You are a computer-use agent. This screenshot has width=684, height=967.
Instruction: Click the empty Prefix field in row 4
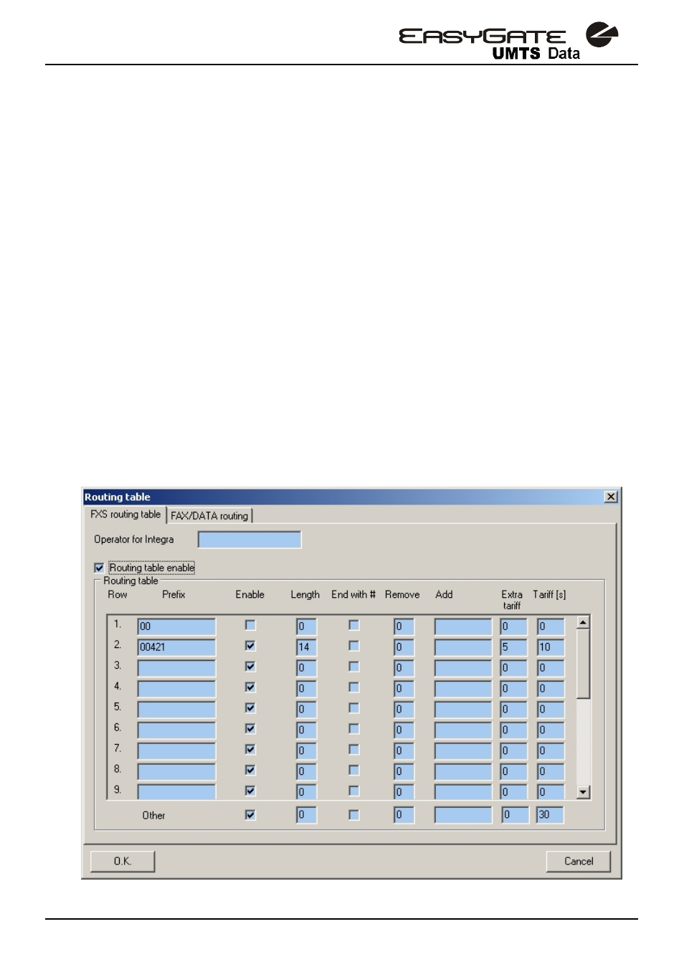click(176, 689)
